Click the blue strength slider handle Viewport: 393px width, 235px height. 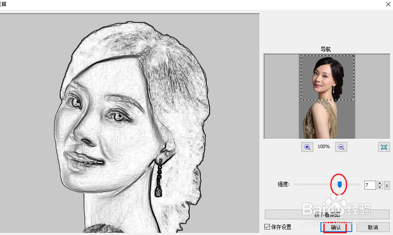(340, 185)
